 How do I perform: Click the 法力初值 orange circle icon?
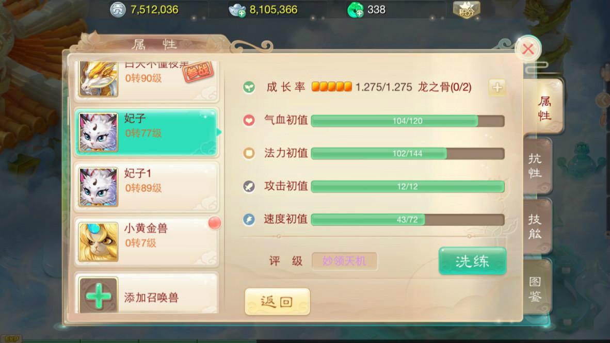(x=249, y=153)
